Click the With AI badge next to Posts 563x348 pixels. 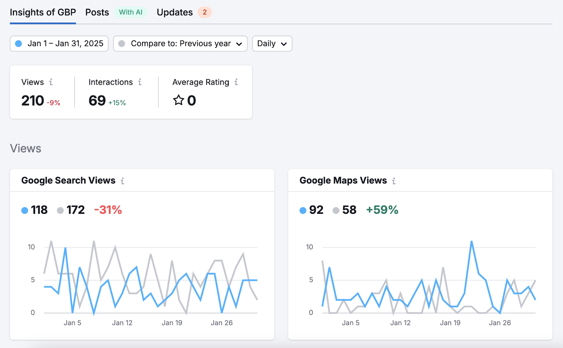[x=131, y=12]
